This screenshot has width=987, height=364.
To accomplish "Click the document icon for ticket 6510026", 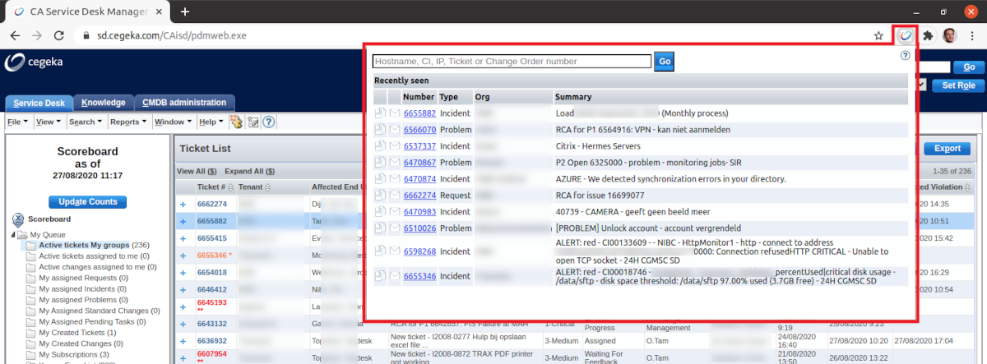I will pos(380,228).
